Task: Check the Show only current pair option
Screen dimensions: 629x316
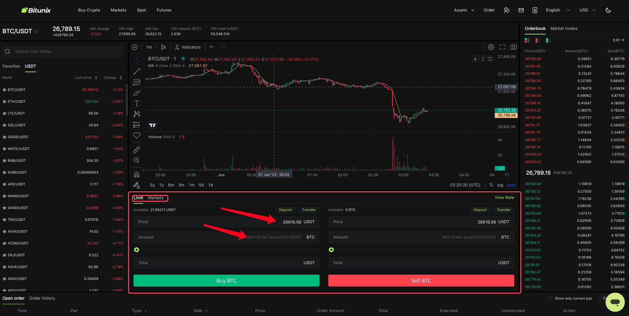Action: click(550, 298)
